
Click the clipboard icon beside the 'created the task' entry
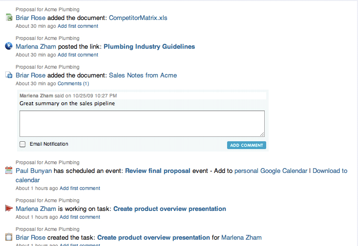tap(9, 237)
